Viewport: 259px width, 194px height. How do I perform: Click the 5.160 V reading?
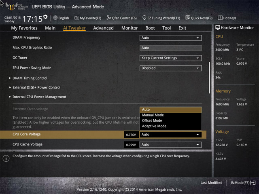coord(242,145)
